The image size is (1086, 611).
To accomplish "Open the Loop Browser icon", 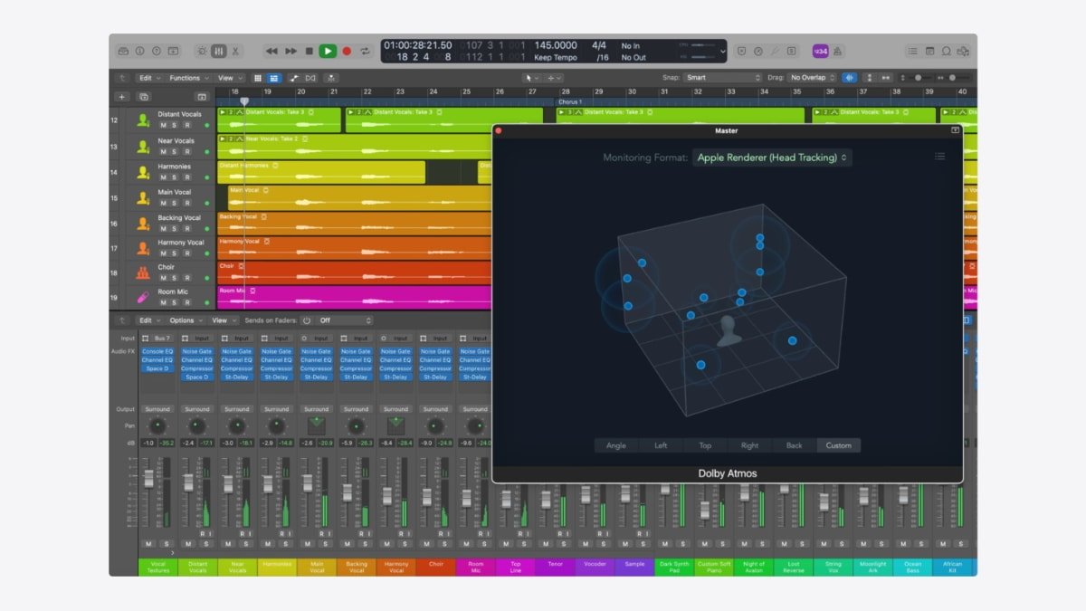I will tap(947, 52).
